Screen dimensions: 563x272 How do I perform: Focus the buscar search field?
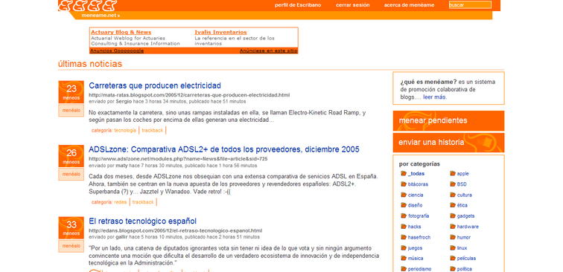click(470, 5)
